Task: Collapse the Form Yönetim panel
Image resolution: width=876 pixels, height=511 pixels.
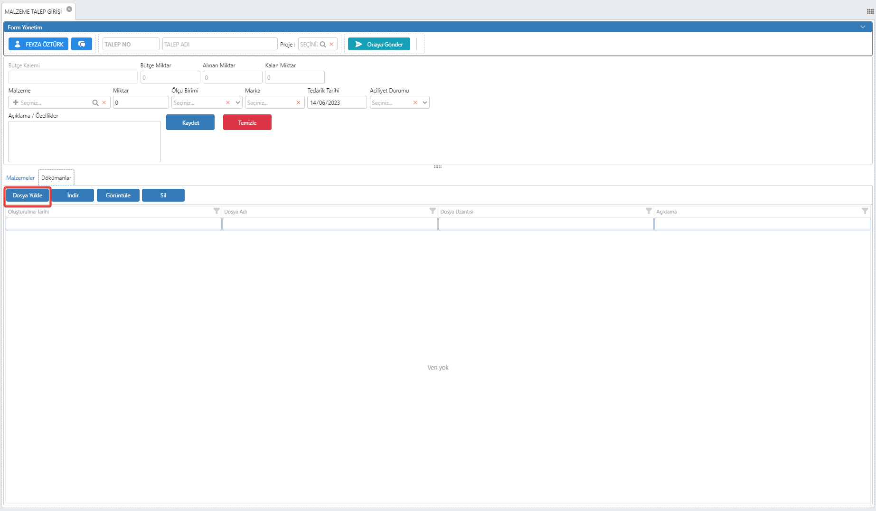Action: tap(863, 27)
